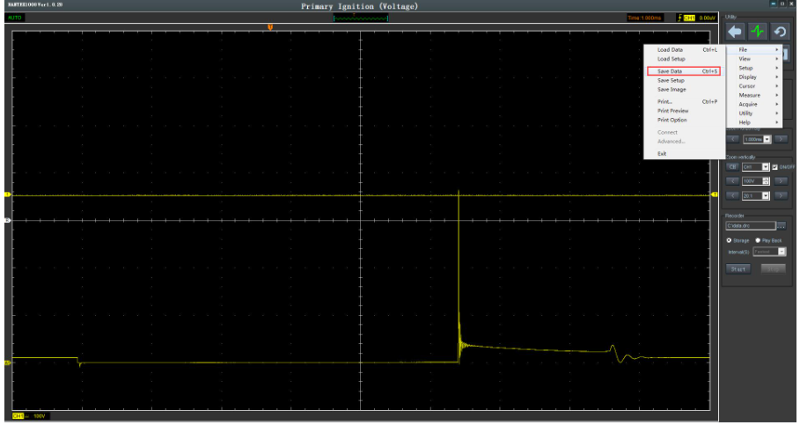The height and width of the screenshot is (425, 800).
Task: Click the back arrow utility icon
Action: [735, 32]
